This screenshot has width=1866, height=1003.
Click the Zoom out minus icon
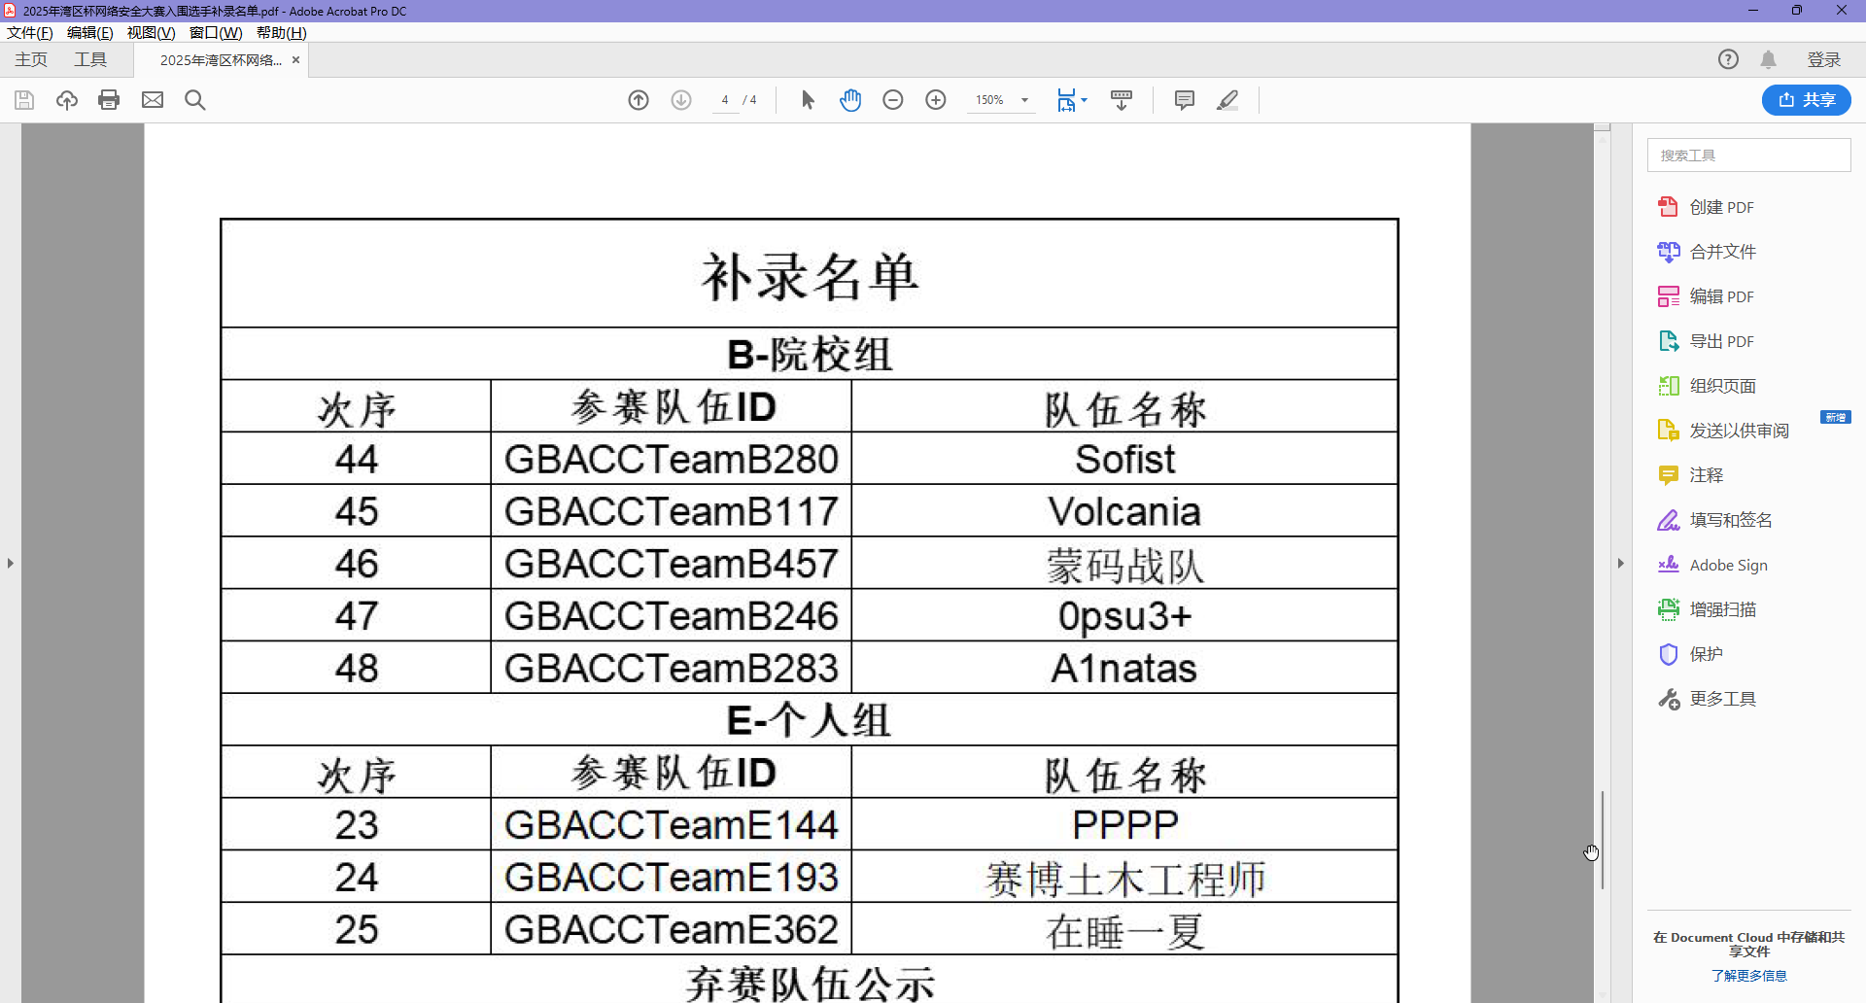point(893,100)
